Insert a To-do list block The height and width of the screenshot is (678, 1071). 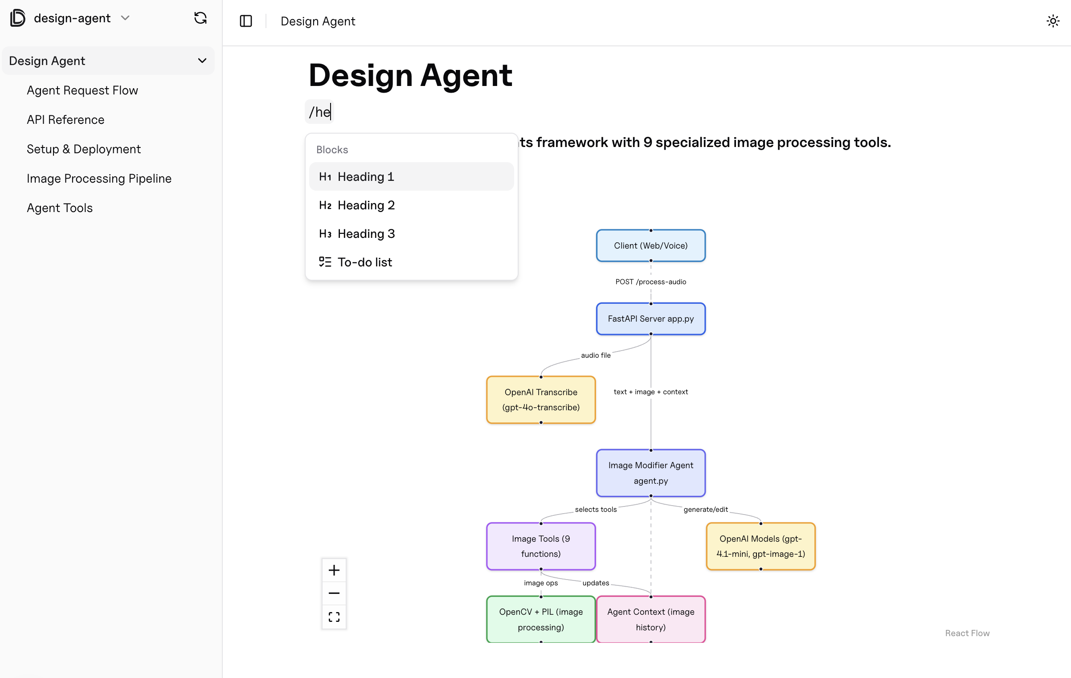point(411,262)
